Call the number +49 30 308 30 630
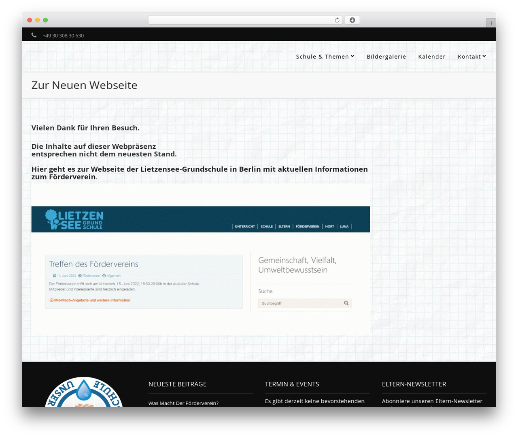Viewport: 518px width, 438px height. point(63,36)
